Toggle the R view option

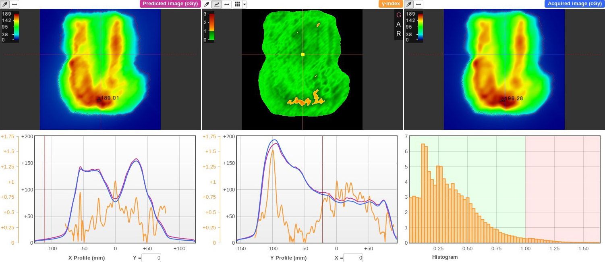click(x=399, y=34)
